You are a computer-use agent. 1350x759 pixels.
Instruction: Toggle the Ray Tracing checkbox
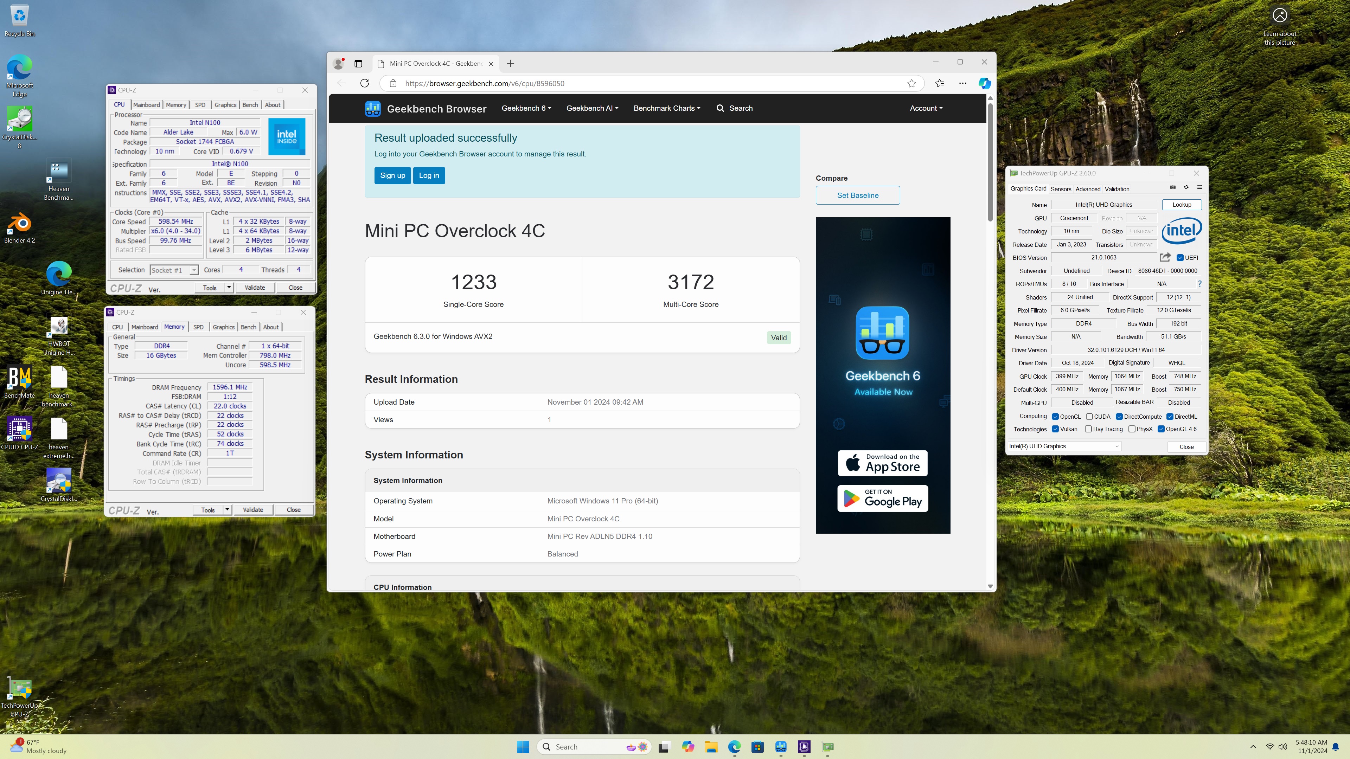pyautogui.click(x=1088, y=429)
